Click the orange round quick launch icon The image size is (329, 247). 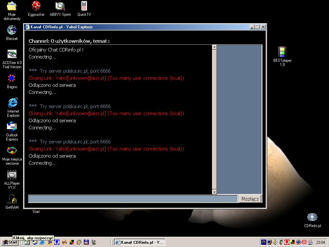(x=64, y=242)
